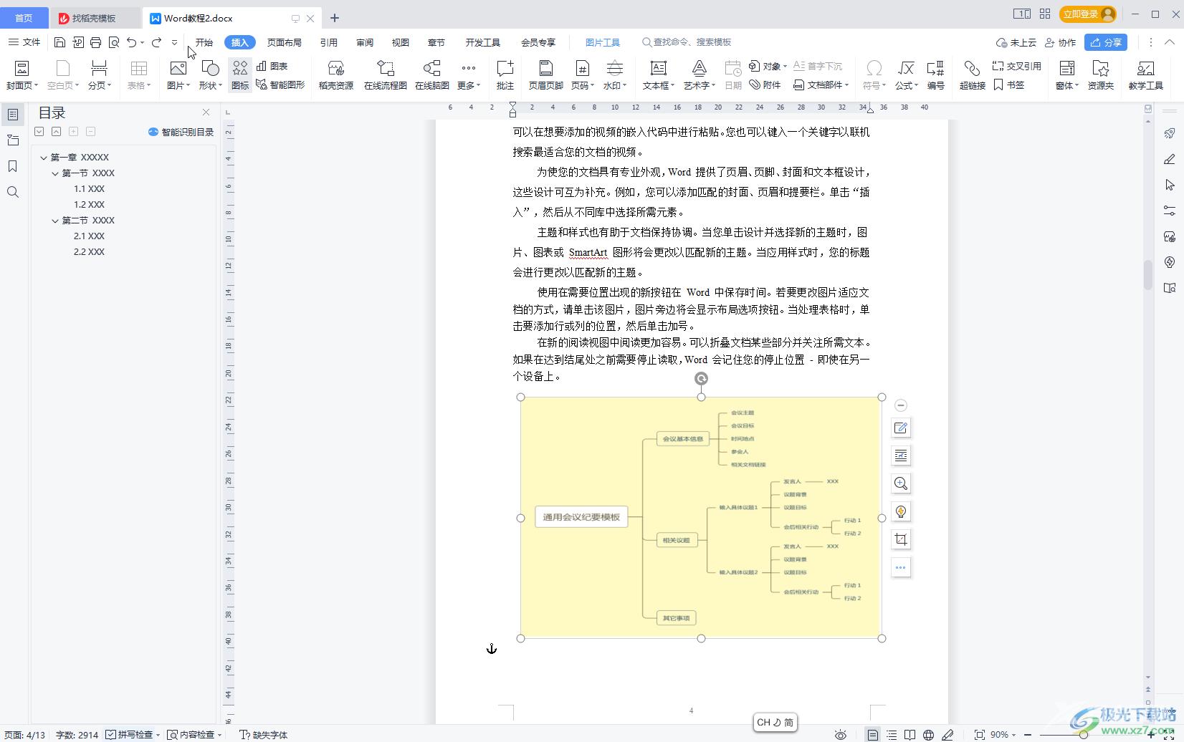Open the Resource Folder (资源夹)
Screen dimensions: 1184x742
[1100, 74]
